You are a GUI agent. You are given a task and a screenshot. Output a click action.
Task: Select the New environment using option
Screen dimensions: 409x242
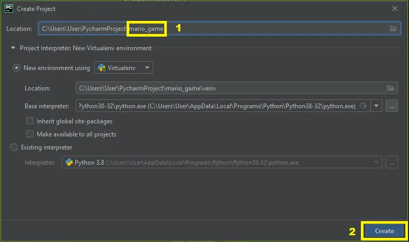[x=17, y=68]
